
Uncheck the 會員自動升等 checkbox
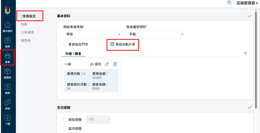112,44
